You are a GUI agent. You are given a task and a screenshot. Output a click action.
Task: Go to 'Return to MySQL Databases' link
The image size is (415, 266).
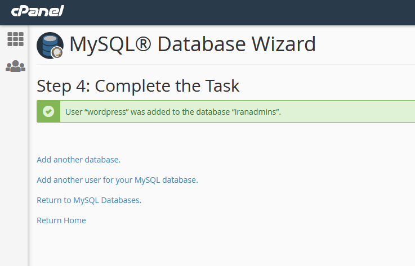pyautogui.click(x=89, y=200)
